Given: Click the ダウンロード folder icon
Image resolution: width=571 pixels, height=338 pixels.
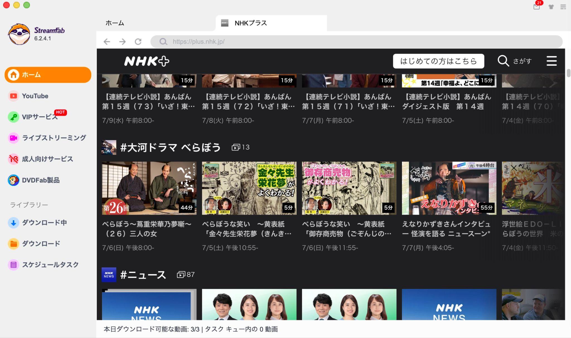Looking at the screenshot, I should click(x=13, y=244).
